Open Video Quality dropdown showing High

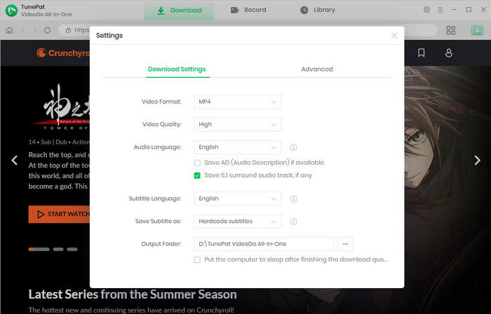[x=237, y=125]
